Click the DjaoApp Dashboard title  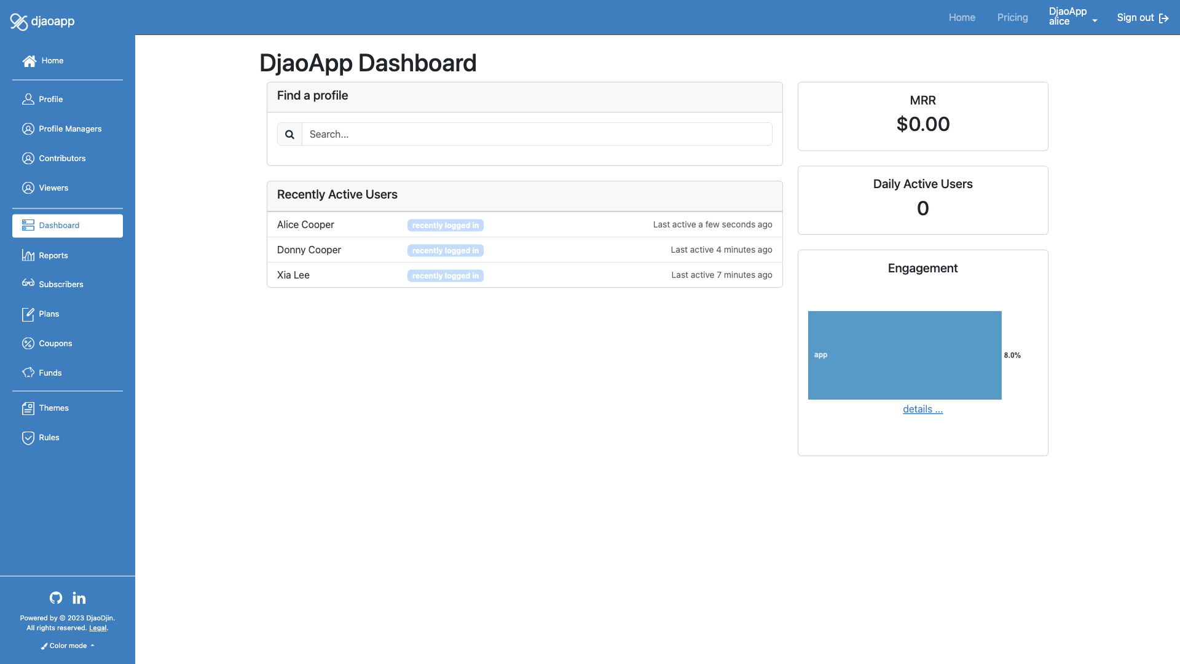368,63
